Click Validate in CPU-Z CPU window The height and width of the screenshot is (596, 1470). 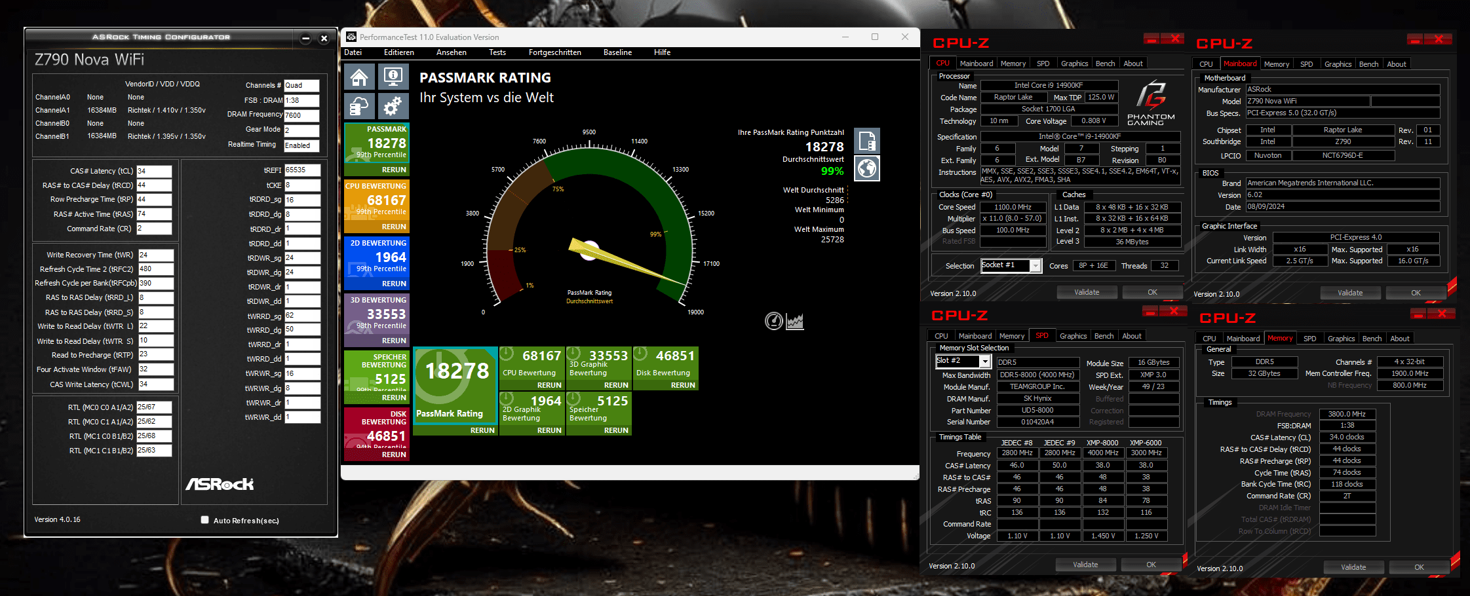click(x=1087, y=292)
